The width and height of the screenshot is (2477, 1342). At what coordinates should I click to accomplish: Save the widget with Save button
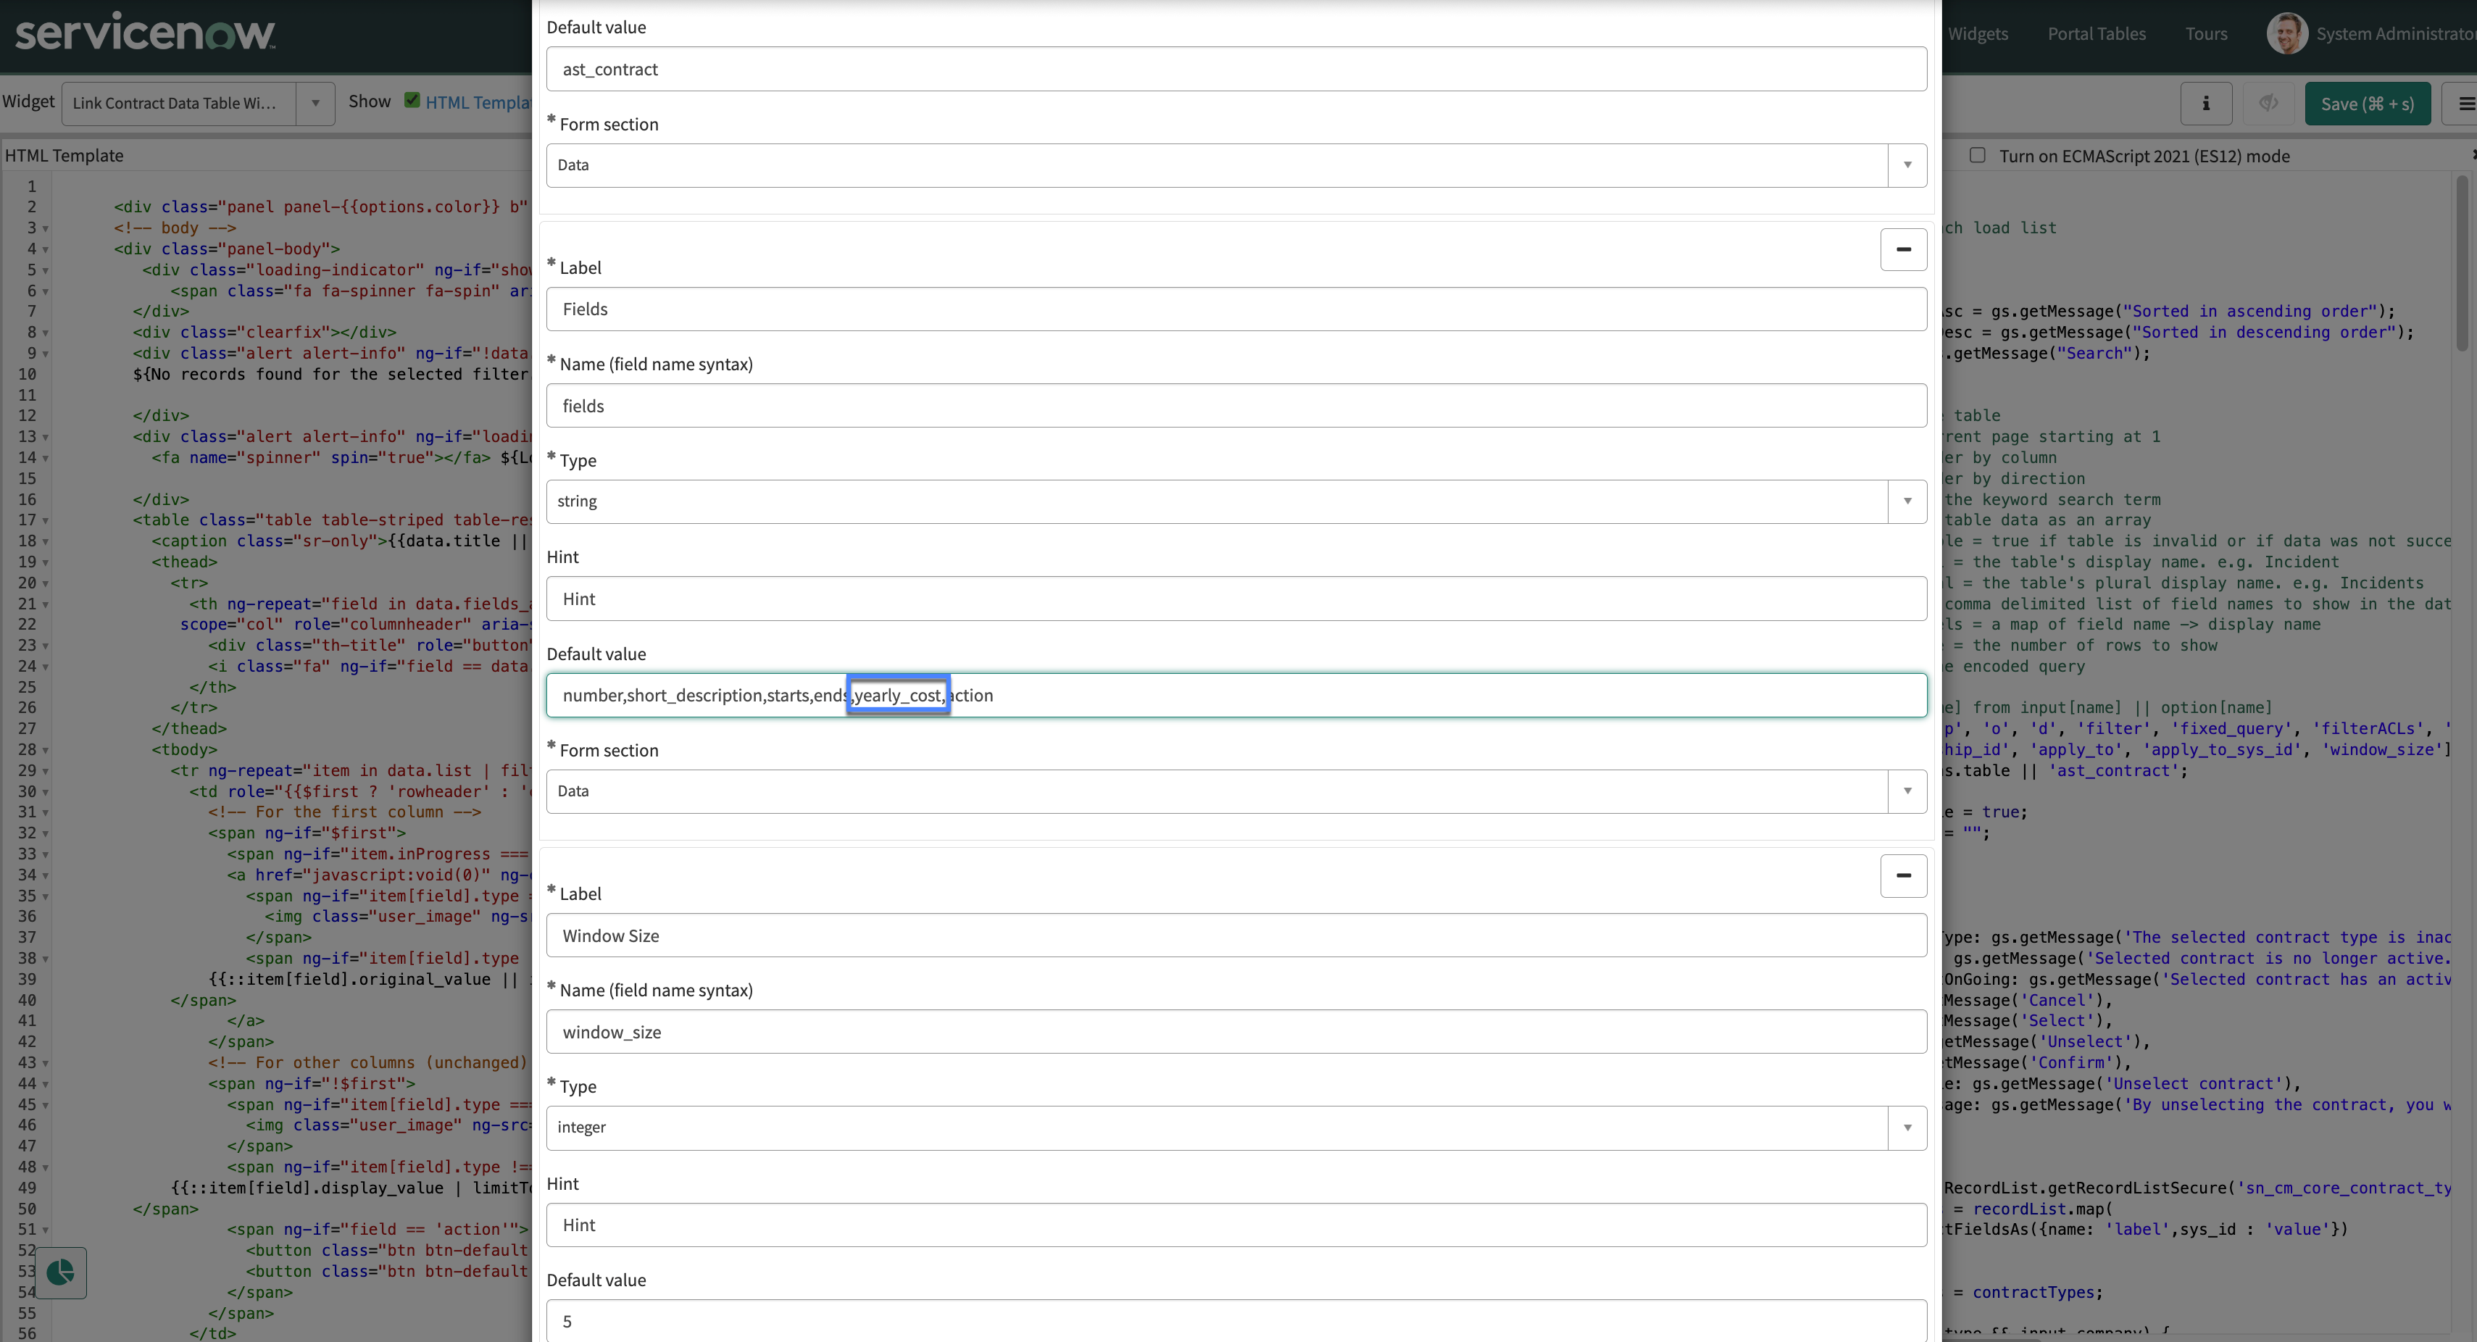pos(2368,103)
